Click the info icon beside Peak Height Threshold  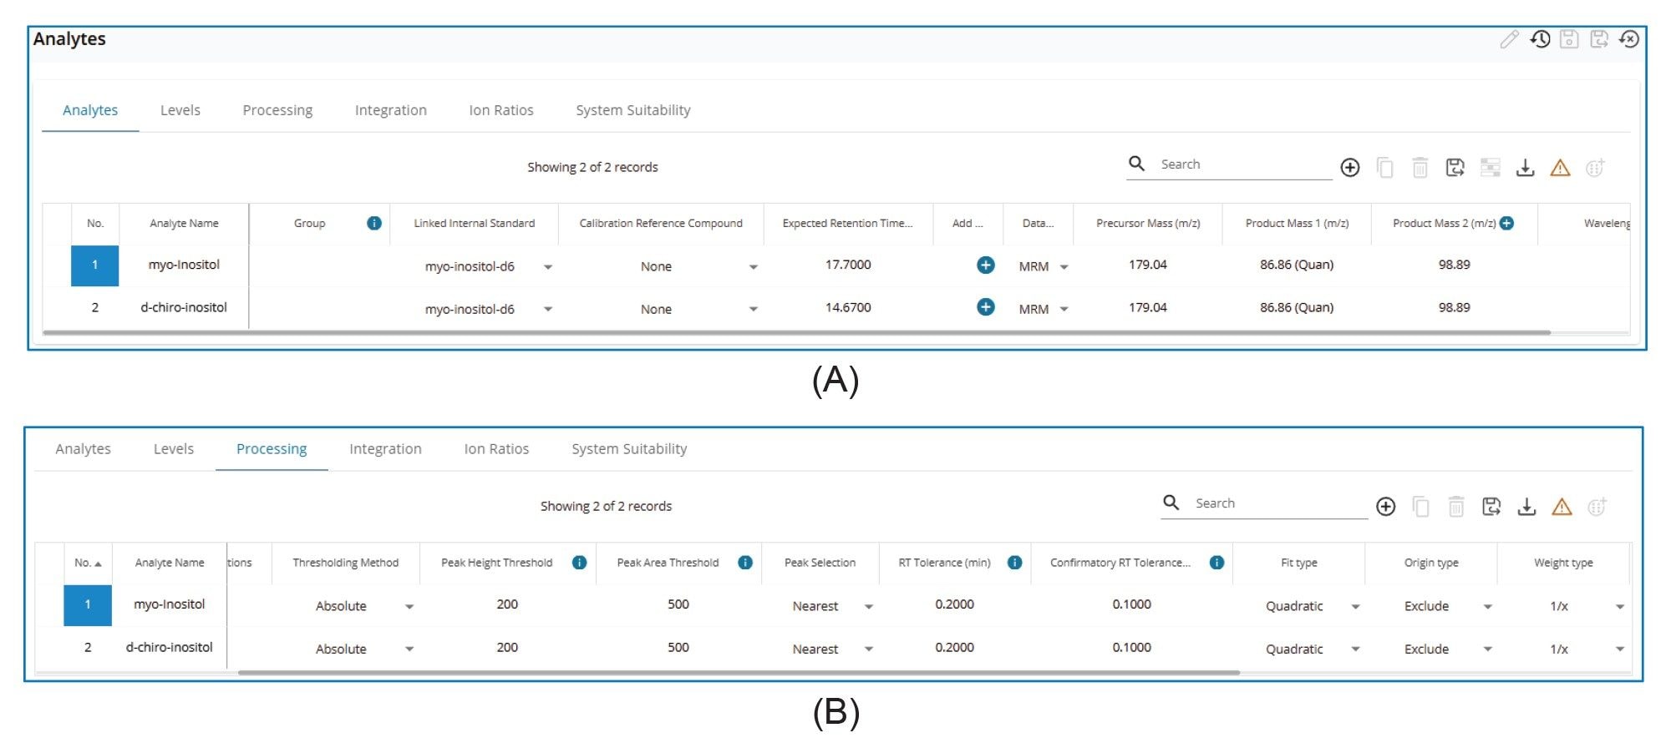578,562
